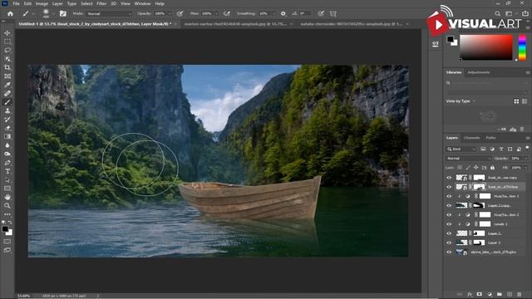The image size is (532, 299).
Task: Select the Eraser tool
Action: pyautogui.click(x=7, y=128)
